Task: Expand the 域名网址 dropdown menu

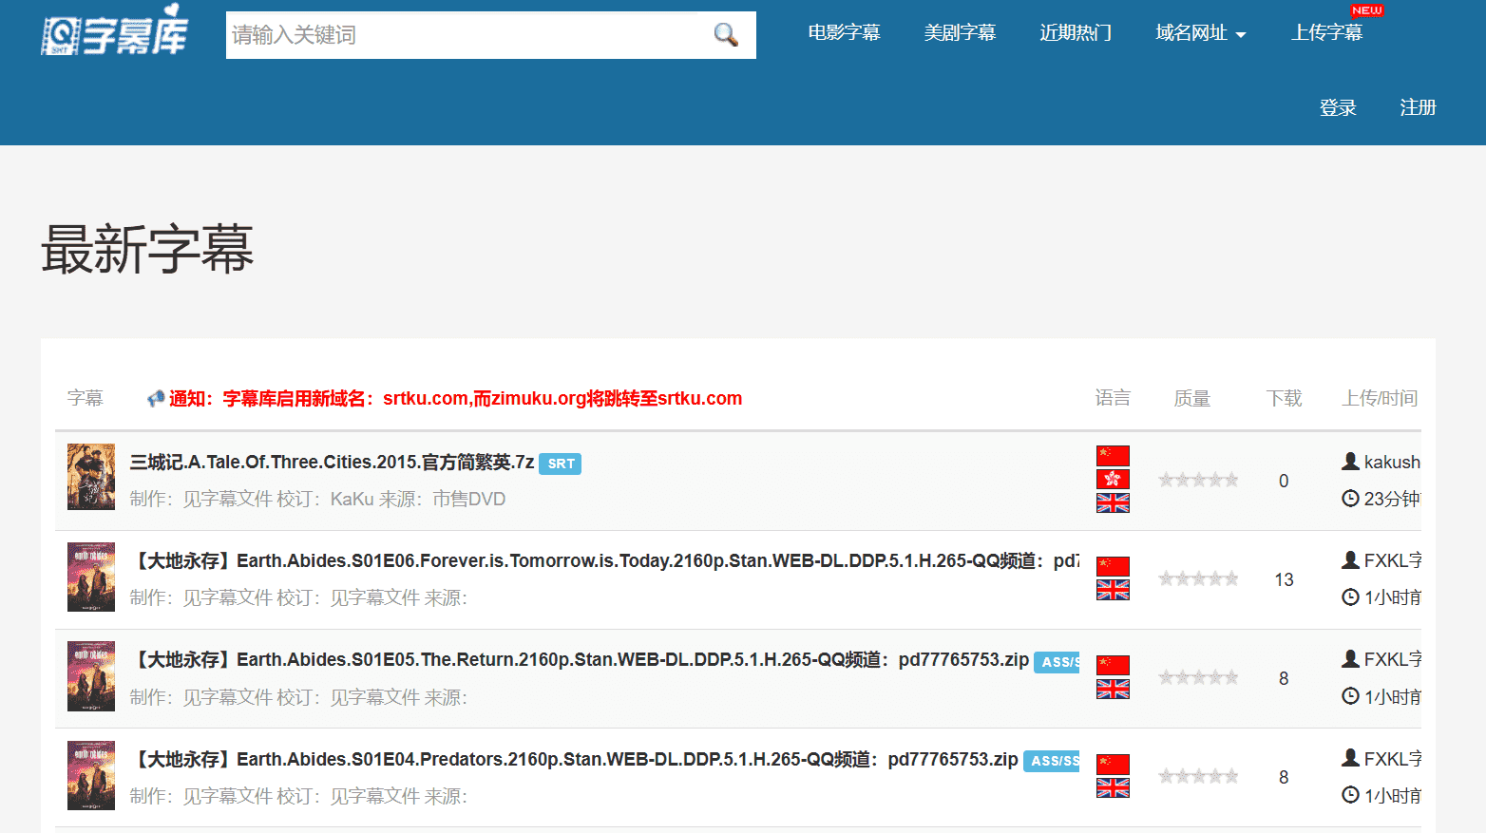Action: click(1201, 33)
